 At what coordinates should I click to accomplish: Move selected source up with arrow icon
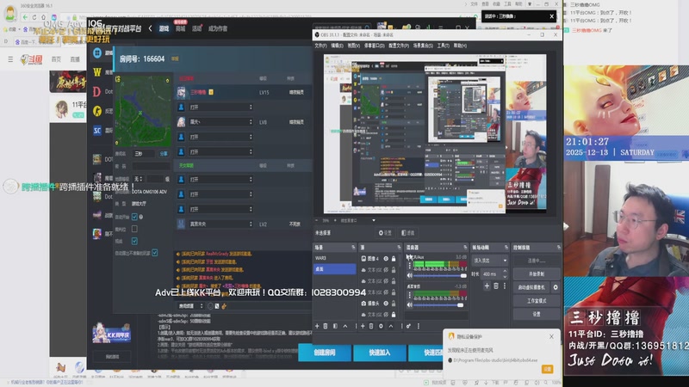(391, 326)
